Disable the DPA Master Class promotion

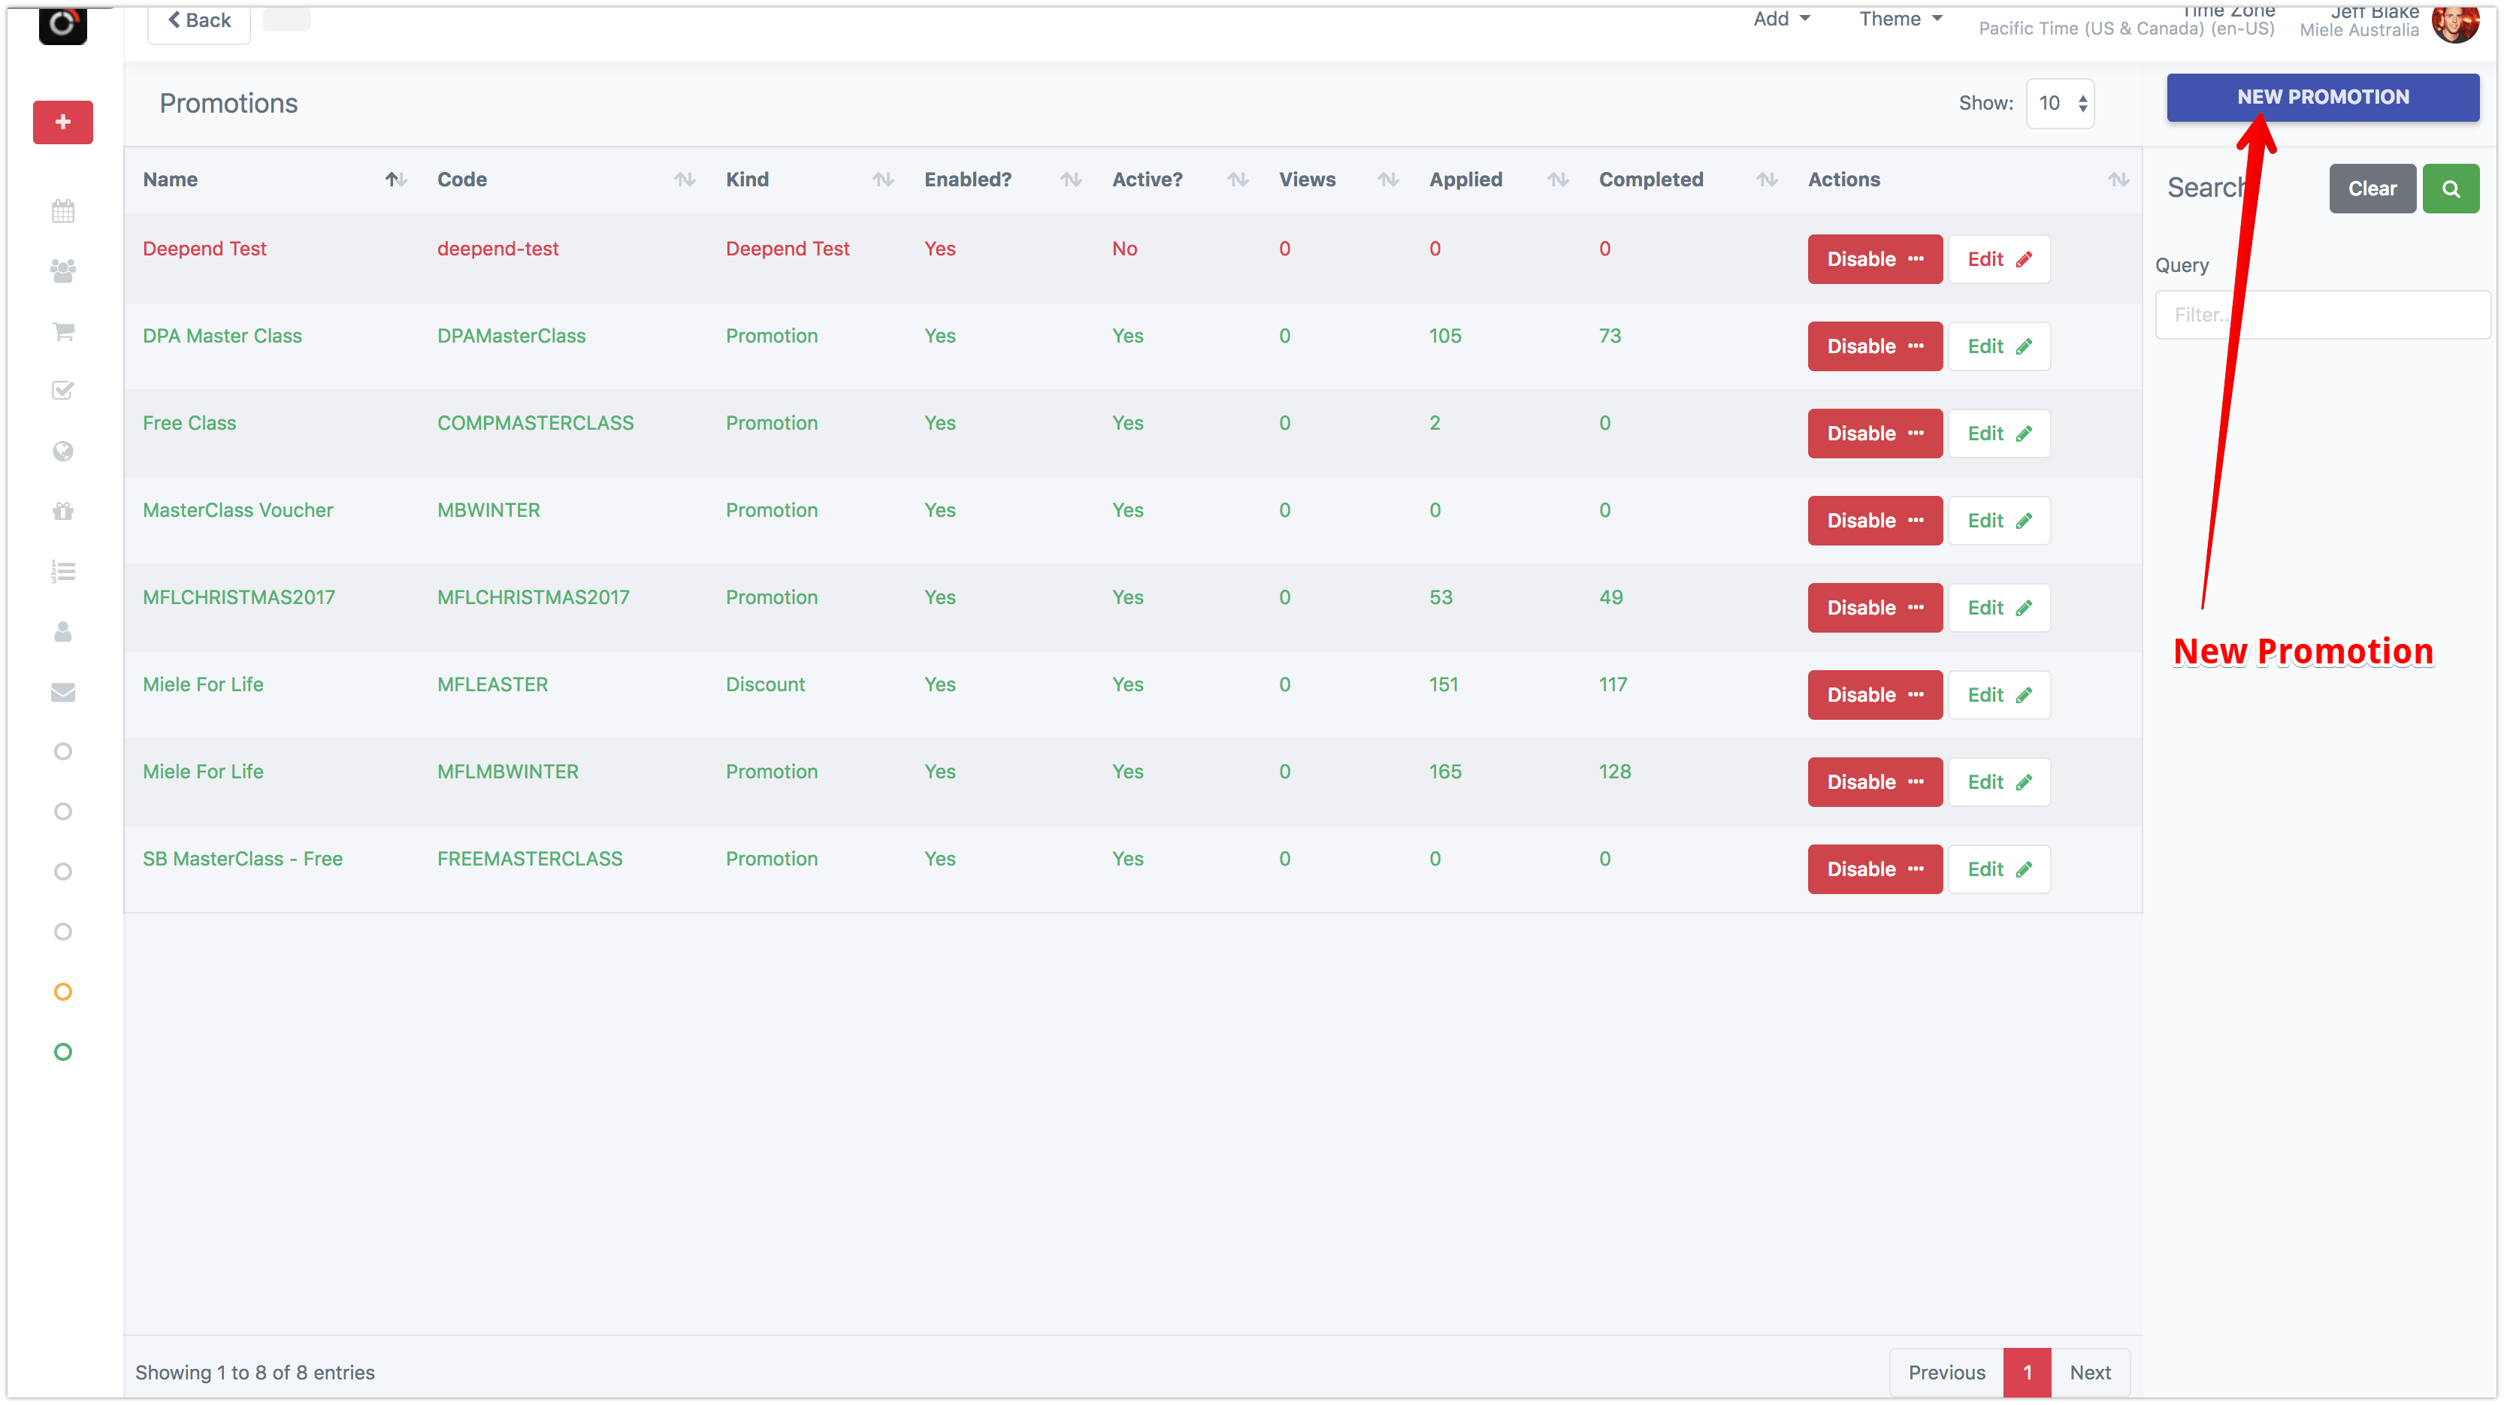(1874, 347)
